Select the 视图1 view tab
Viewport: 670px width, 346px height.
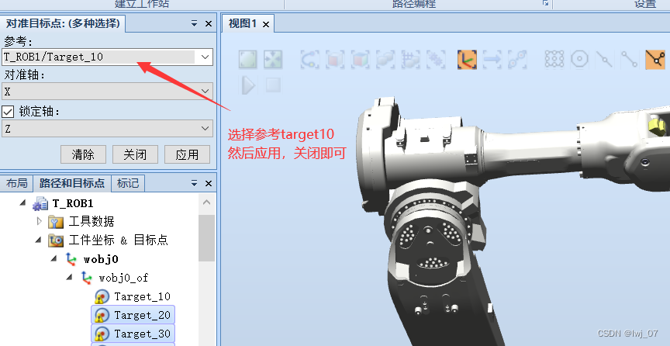coord(242,23)
